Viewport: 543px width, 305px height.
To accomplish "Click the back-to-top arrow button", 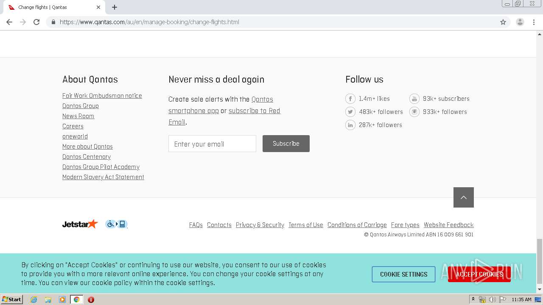I will coord(464,197).
